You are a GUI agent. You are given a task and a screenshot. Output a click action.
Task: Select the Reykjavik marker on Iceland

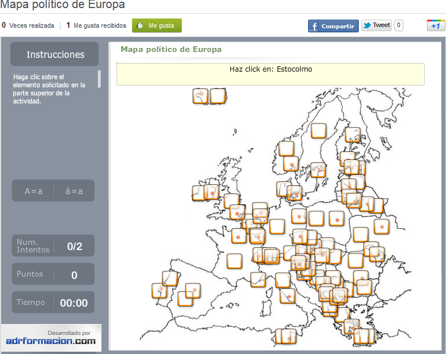(200, 96)
